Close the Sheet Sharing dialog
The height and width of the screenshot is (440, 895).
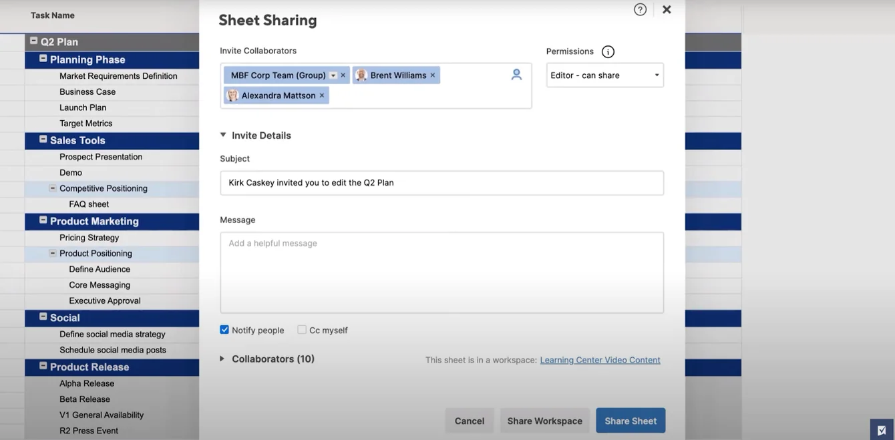pyautogui.click(x=667, y=9)
